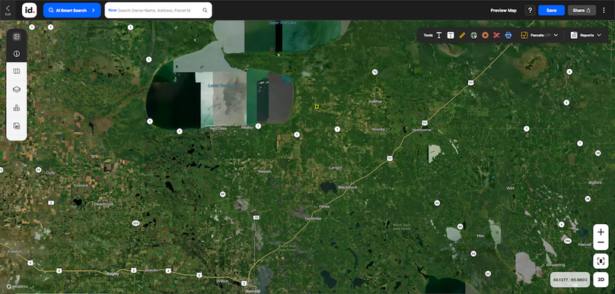Open the building data sidebar icon
Viewport: 615px width, 294px height.
(17, 108)
